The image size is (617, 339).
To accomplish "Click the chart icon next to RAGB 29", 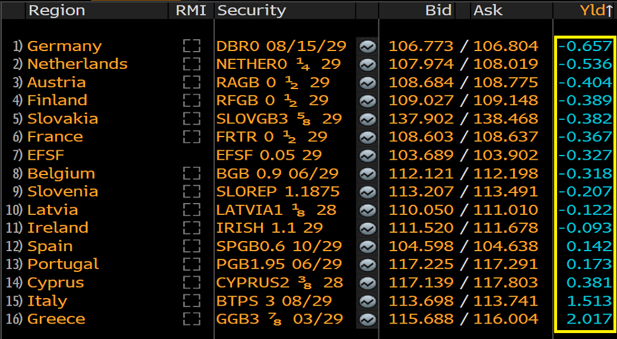I will point(368,83).
